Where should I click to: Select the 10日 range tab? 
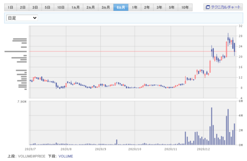click(61, 7)
